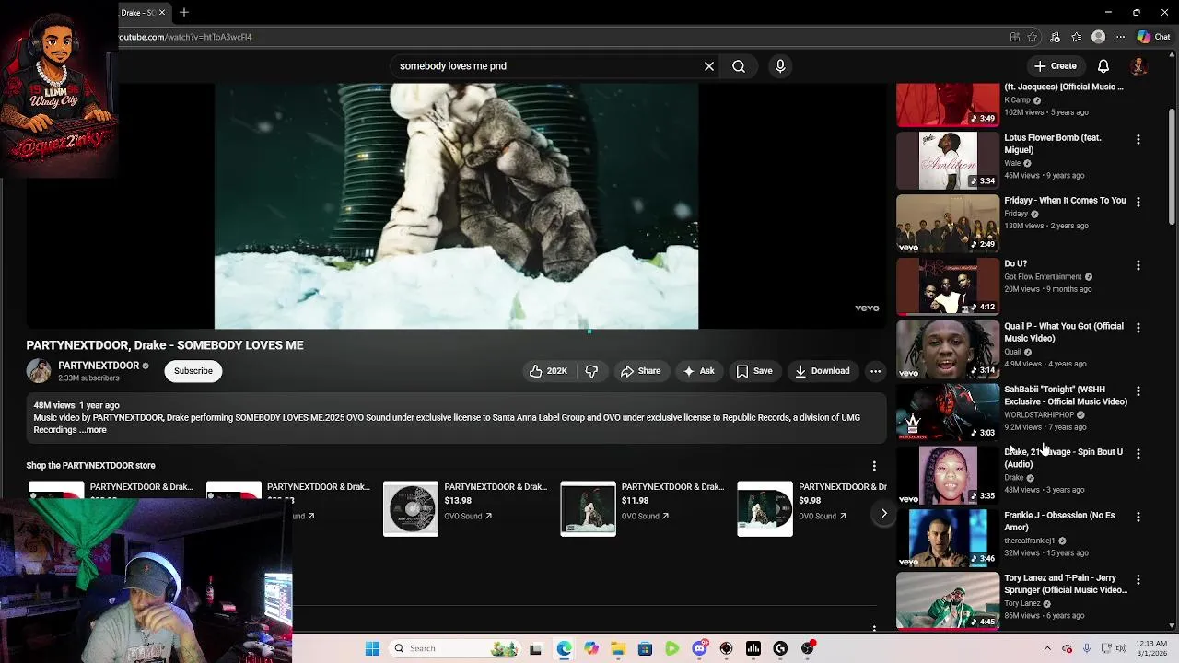
Task: Clear the YouTube search box with X
Action: 709,66
